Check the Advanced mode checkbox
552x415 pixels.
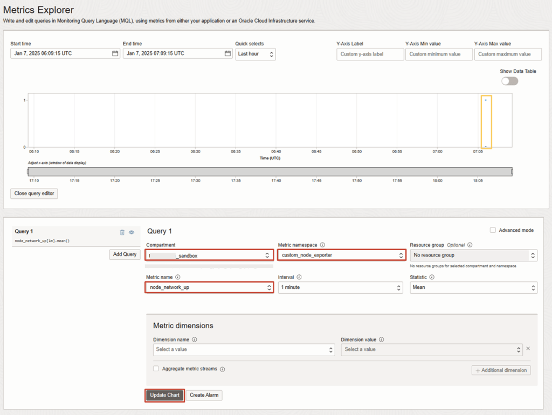click(493, 230)
